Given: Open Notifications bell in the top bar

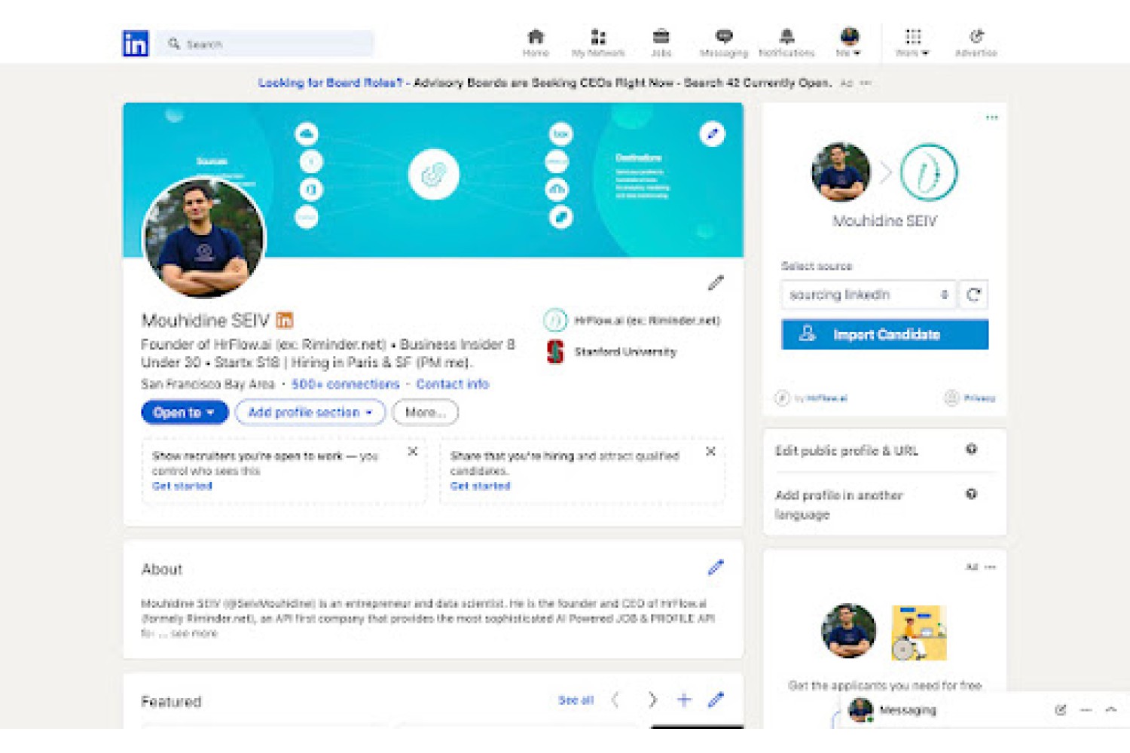Looking at the screenshot, I should click(x=786, y=43).
